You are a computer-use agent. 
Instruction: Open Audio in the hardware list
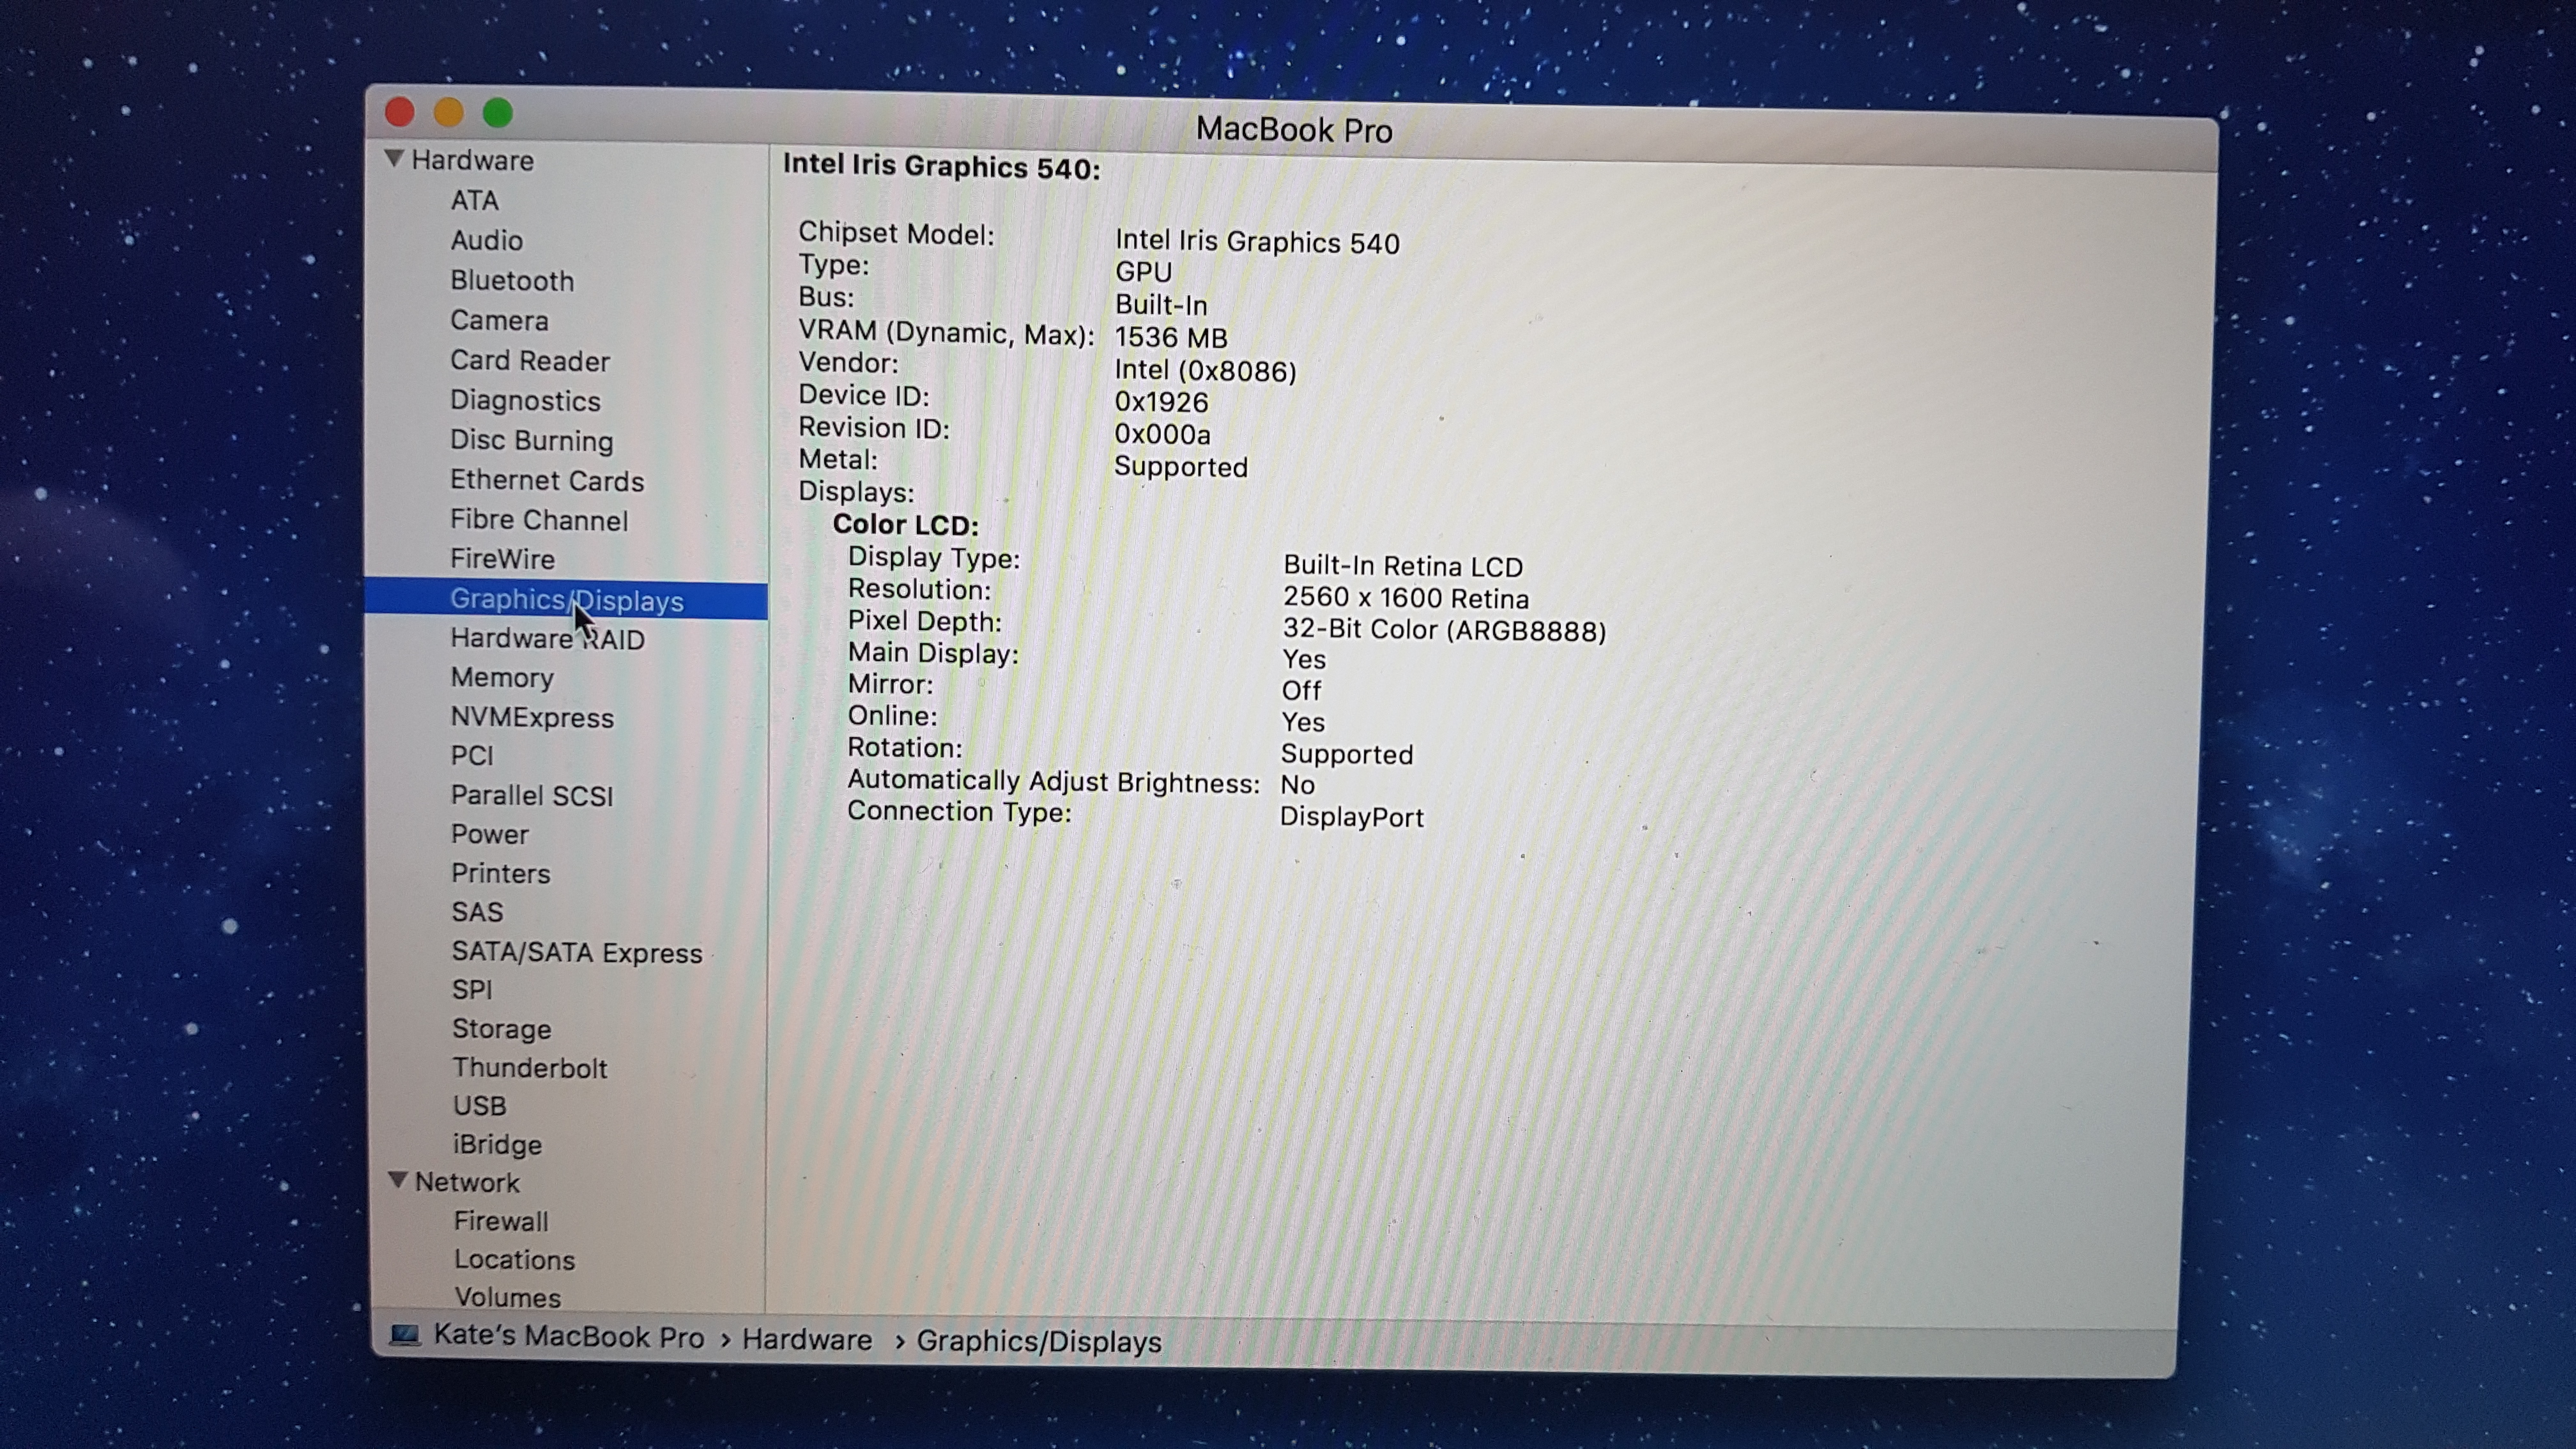coord(486,241)
